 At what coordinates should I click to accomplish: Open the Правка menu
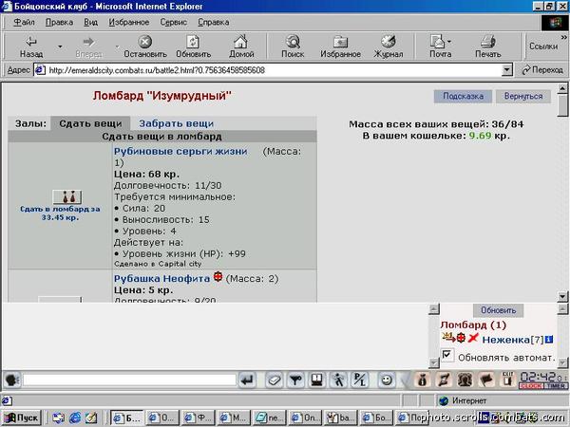59,22
